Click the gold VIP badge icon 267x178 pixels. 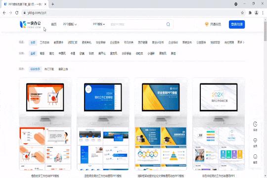pos(207,24)
